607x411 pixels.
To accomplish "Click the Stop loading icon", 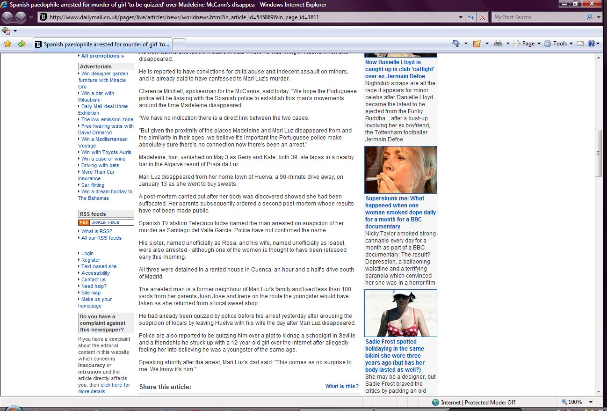I will coord(483,17).
